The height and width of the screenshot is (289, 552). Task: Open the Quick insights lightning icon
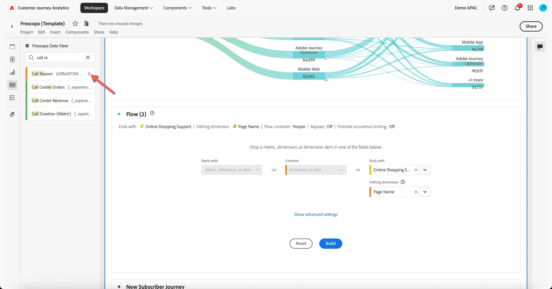click(x=12, y=59)
